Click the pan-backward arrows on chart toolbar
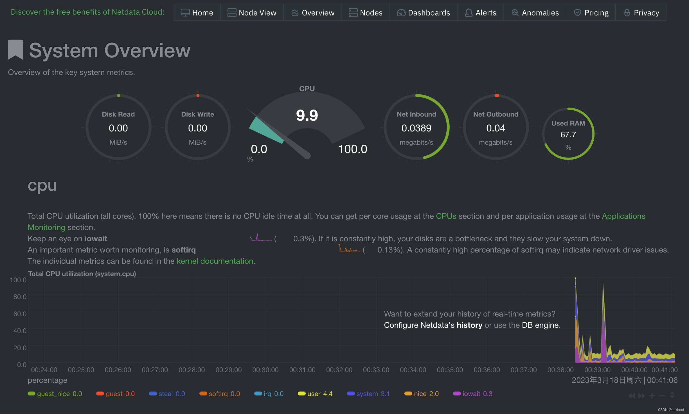Viewport: 689px width, 414px height. 632,395
